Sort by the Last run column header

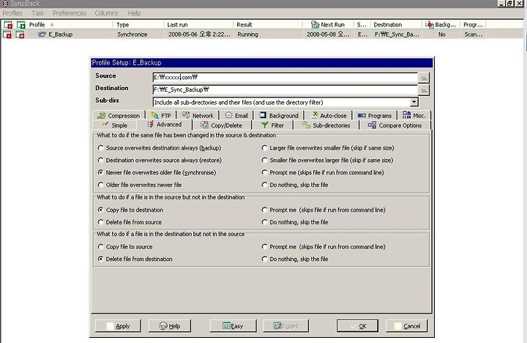click(x=198, y=25)
